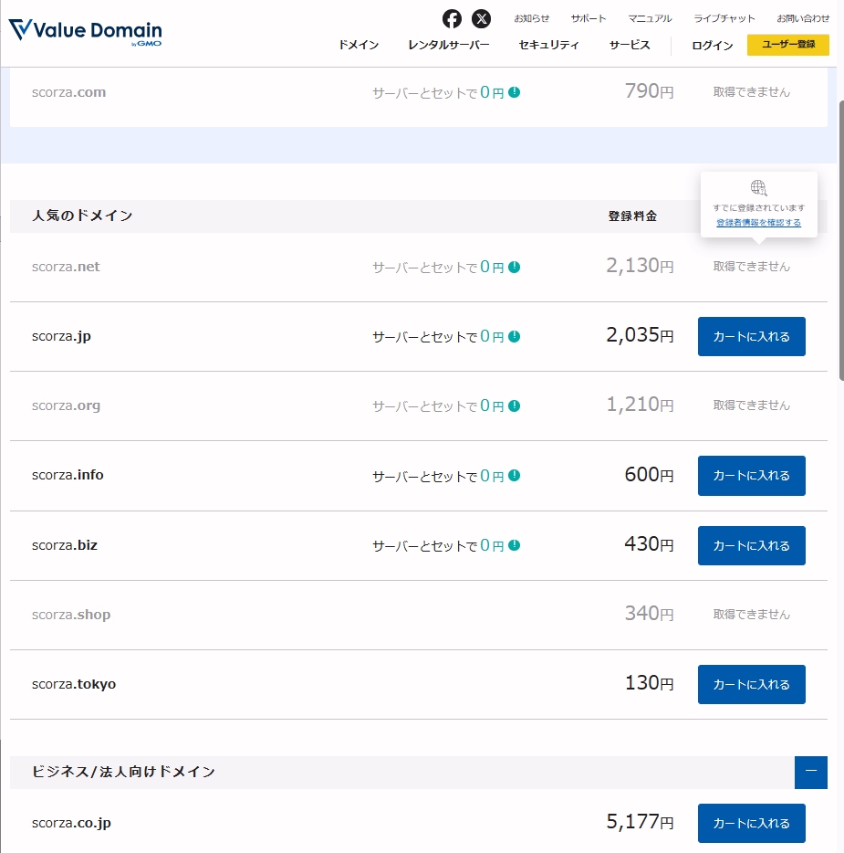Open the ライブチャット link
This screenshot has height=853, width=844.
tap(724, 18)
